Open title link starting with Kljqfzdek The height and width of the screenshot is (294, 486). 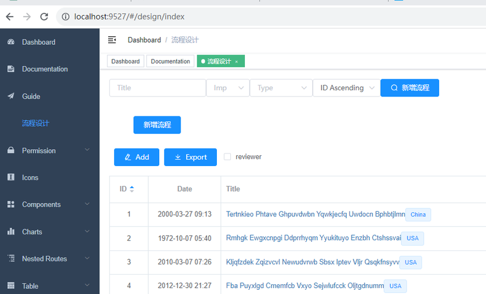[312, 262]
